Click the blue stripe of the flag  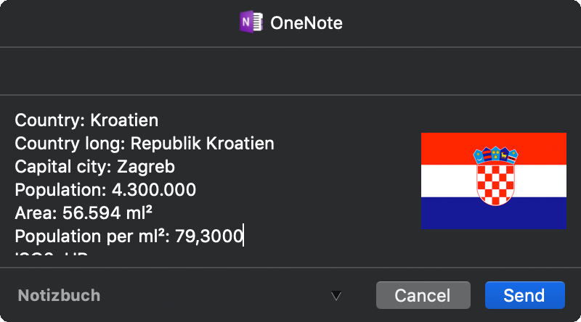[494, 212]
